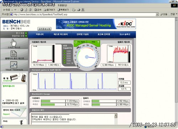Open the 목록보기 history toolbar button
Image resolution: width=178 pixels, height=129 pixels.
tap(63, 10)
